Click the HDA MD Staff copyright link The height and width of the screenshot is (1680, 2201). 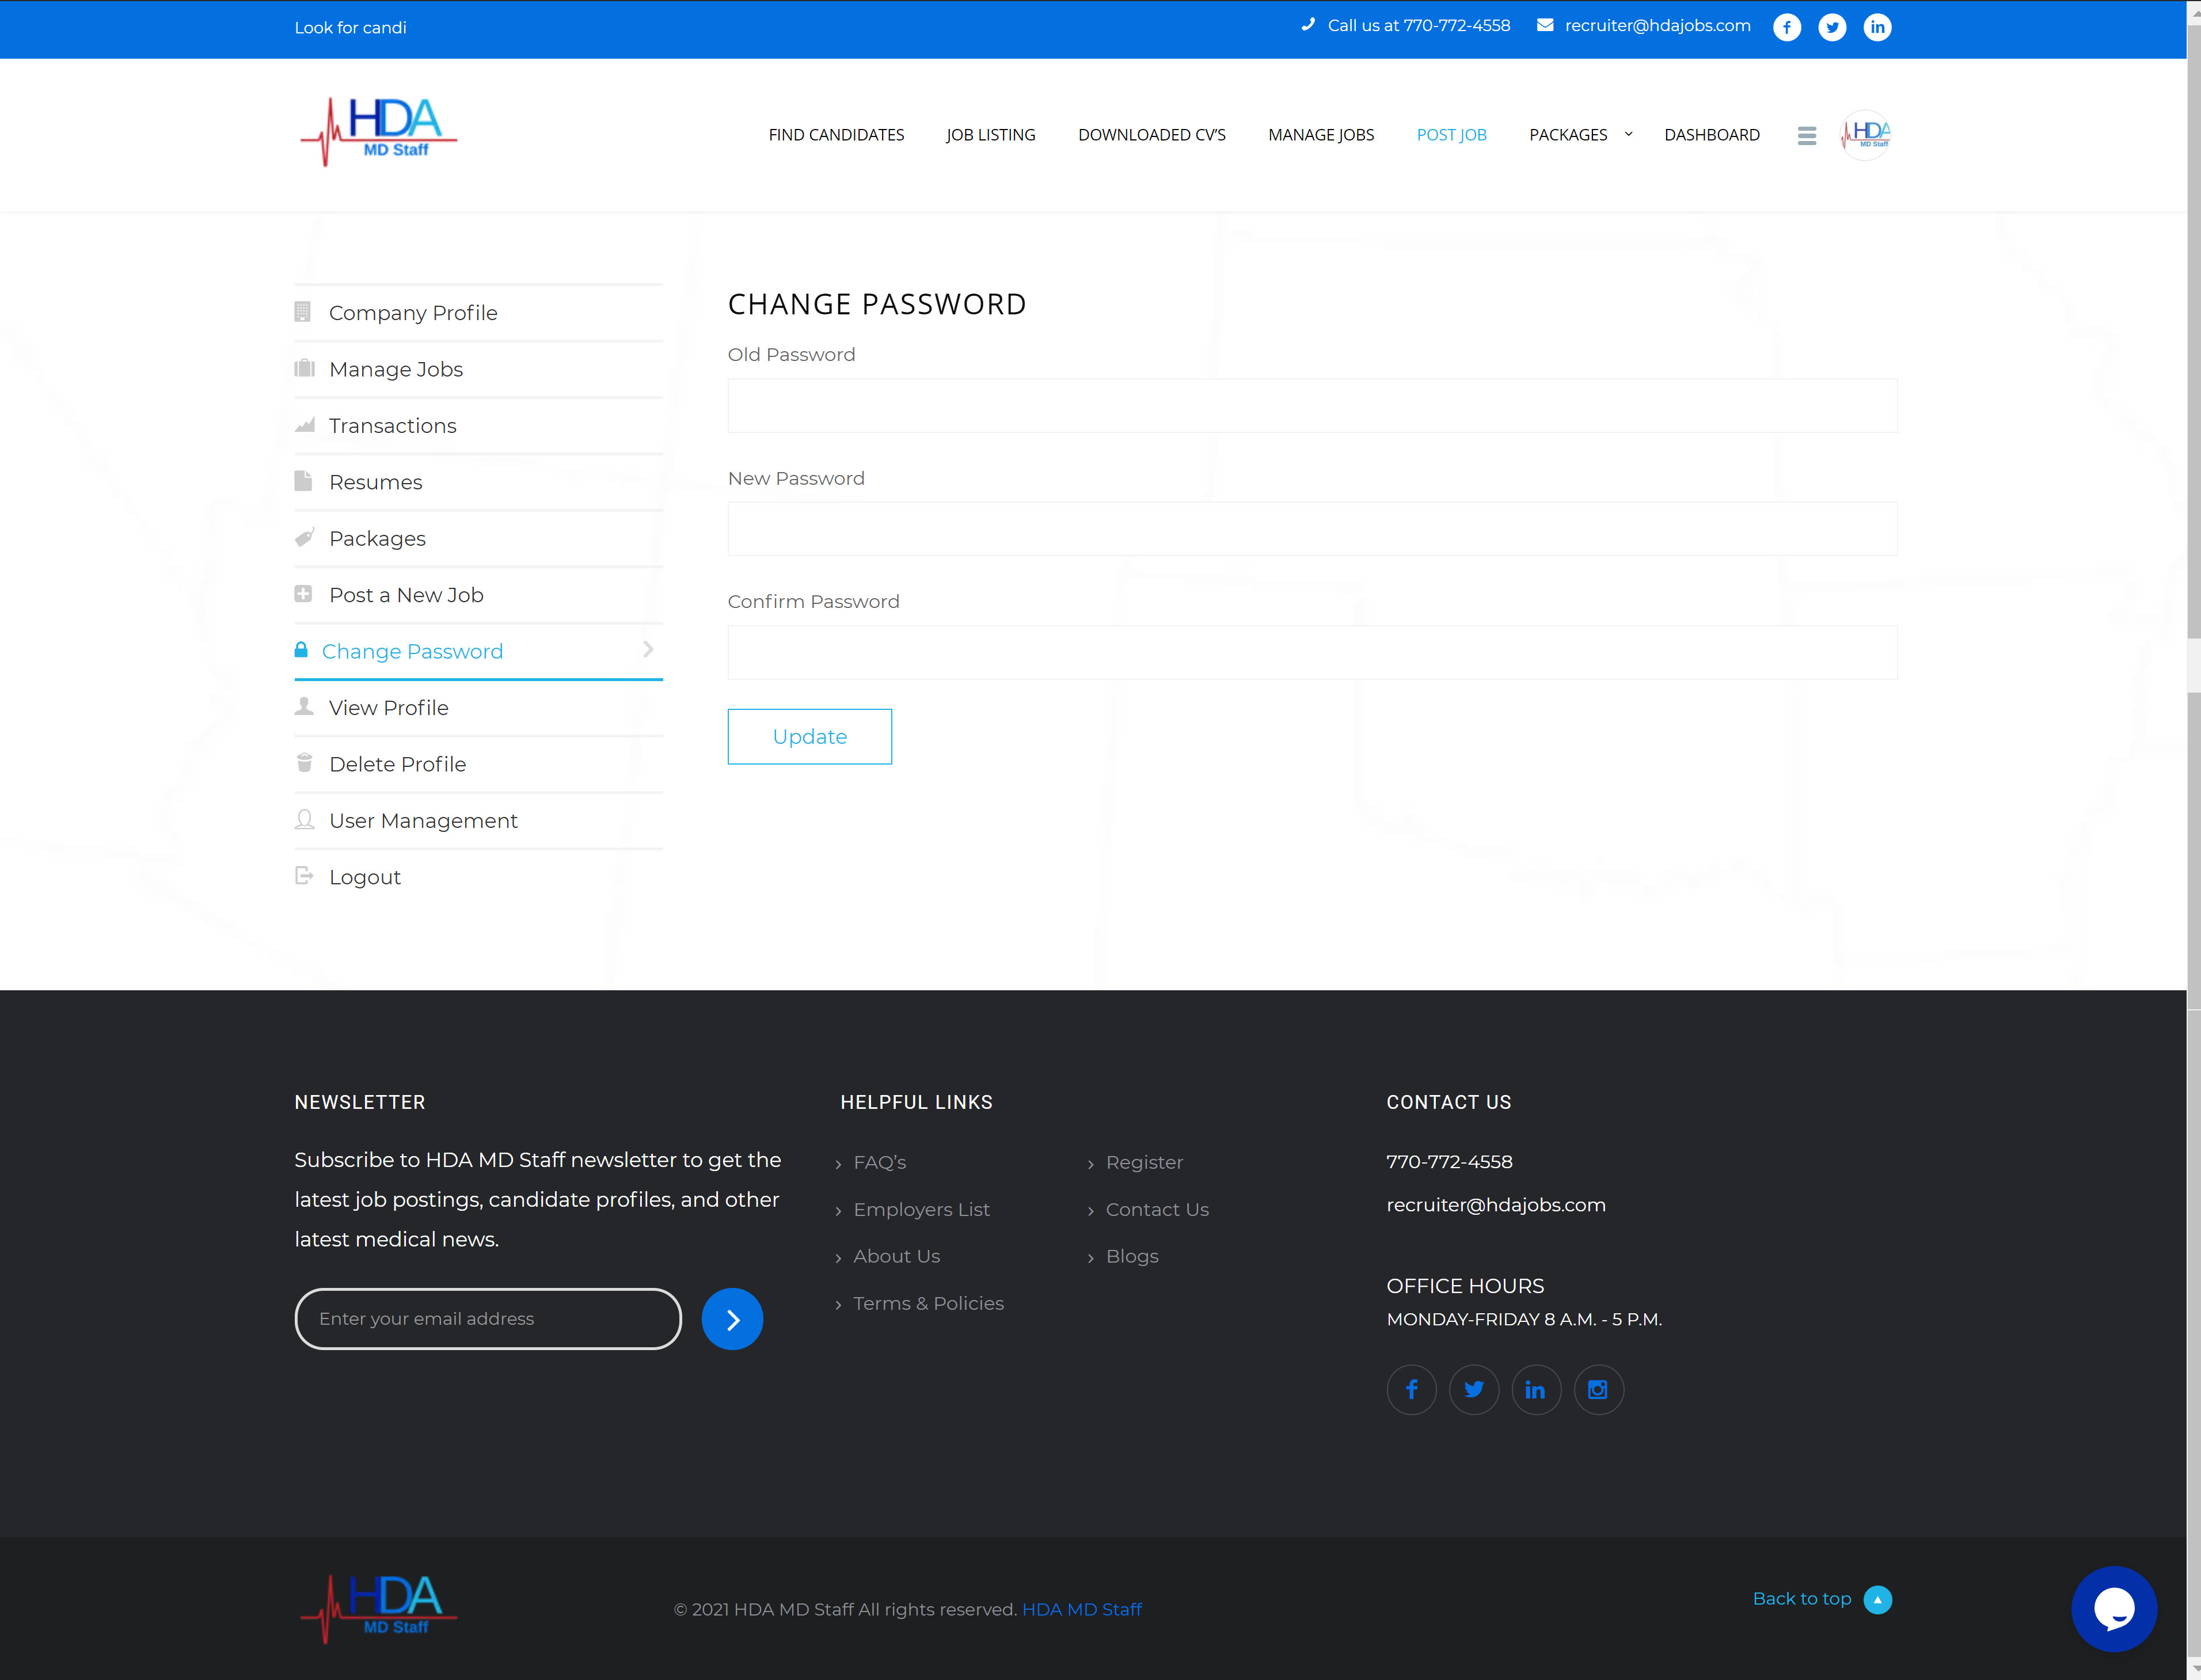(x=1081, y=1609)
